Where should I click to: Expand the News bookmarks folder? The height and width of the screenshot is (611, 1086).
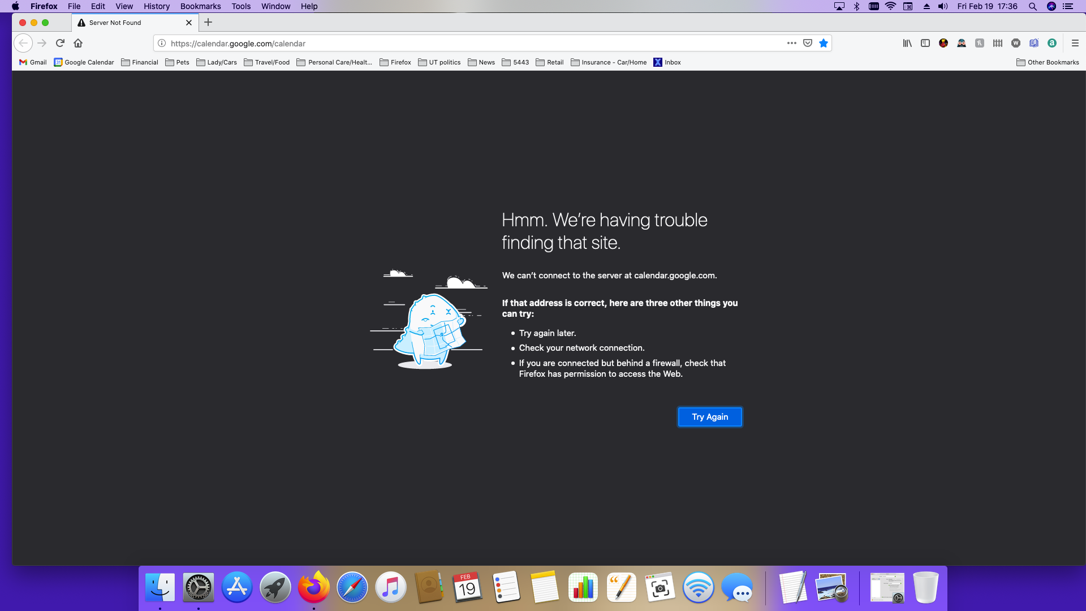(x=481, y=62)
